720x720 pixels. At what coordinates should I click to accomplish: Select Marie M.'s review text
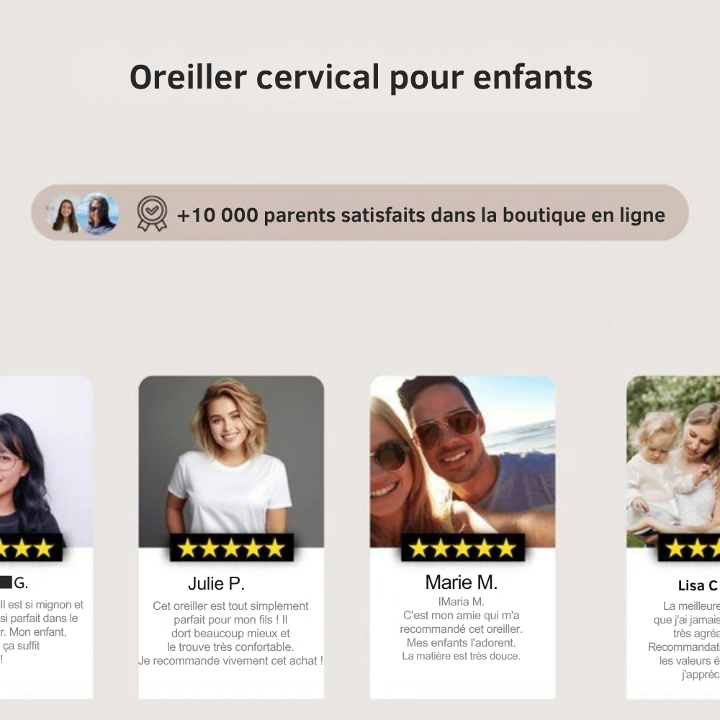tap(461, 629)
